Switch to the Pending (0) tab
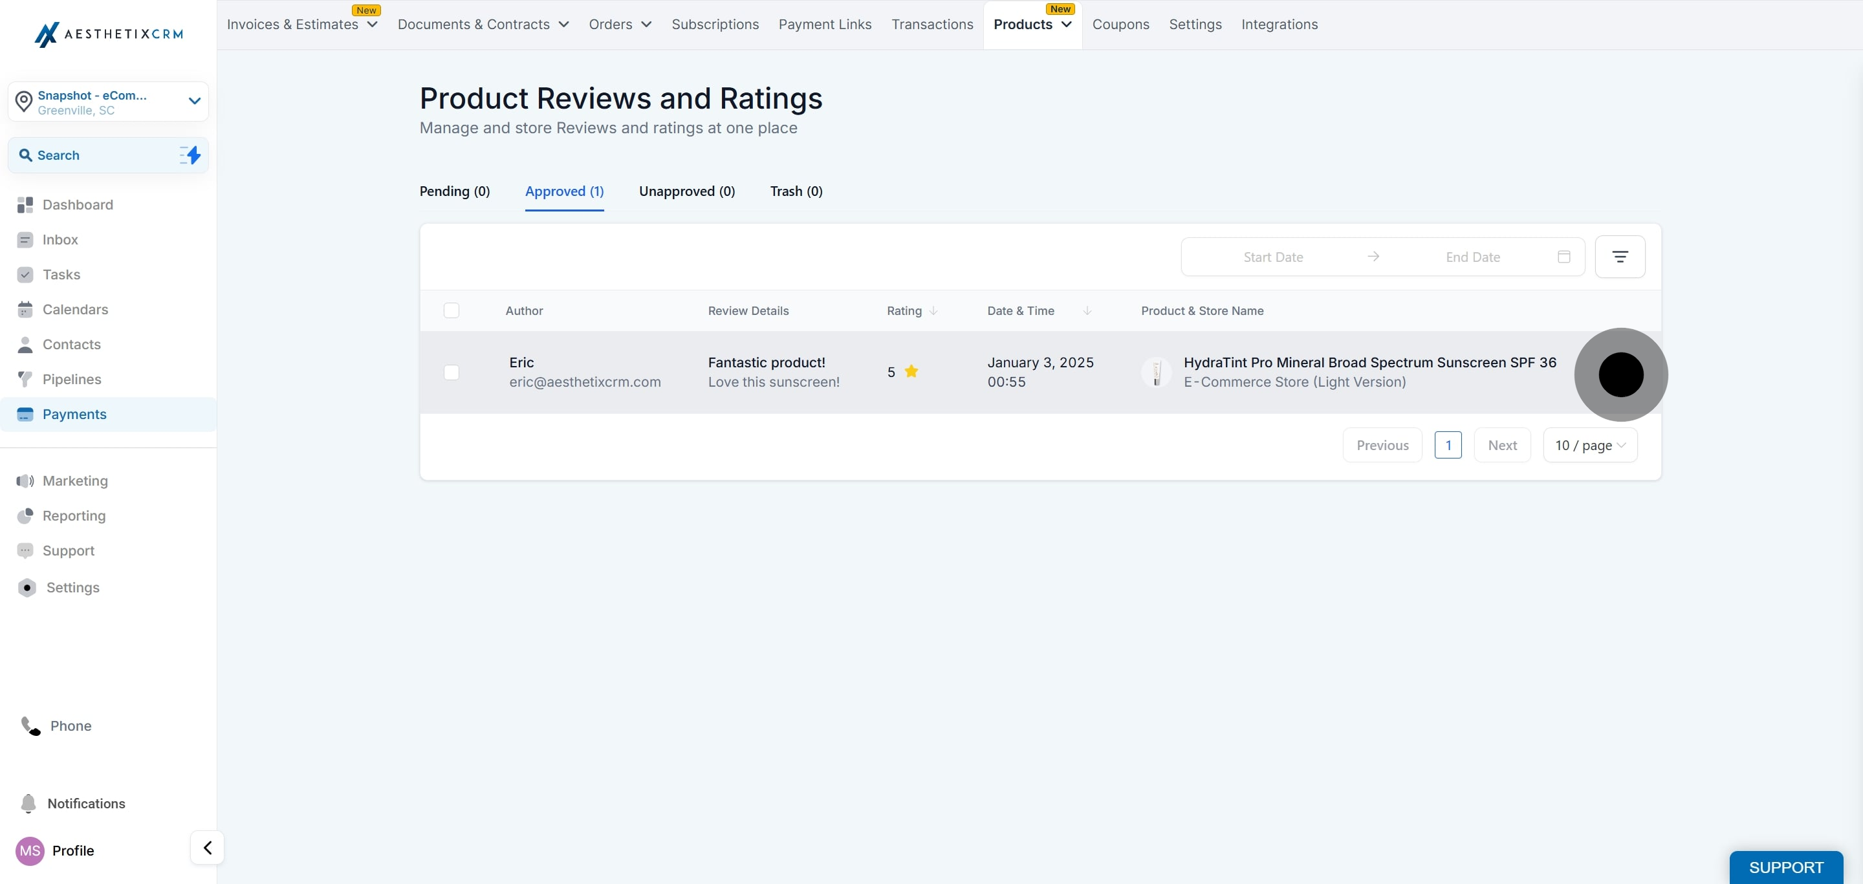 click(454, 191)
